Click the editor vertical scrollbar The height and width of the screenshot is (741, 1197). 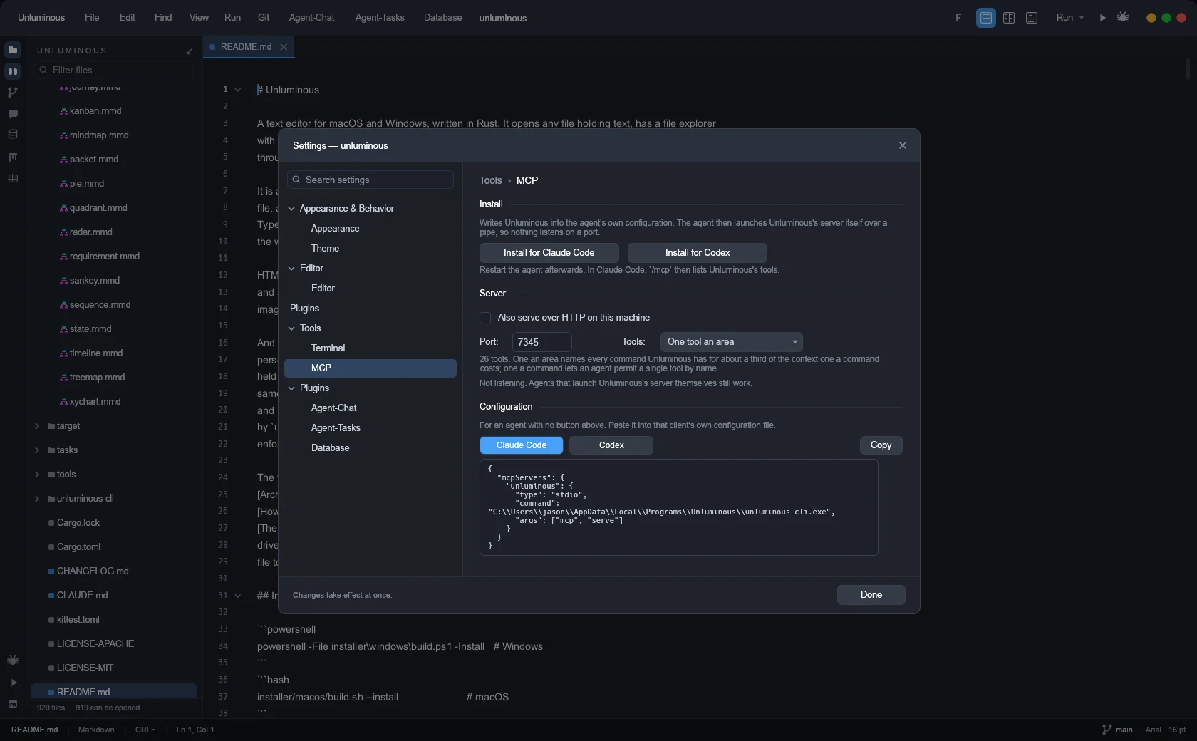tap(1188, 70)
